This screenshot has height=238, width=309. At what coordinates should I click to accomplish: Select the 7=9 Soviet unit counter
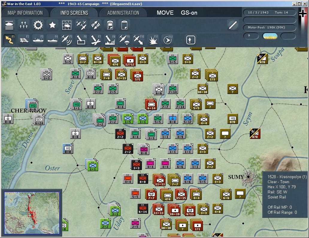(106, 75)
